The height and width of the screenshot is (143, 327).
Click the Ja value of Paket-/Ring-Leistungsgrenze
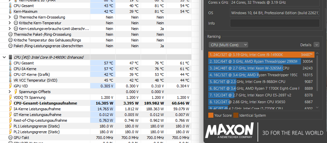162,46
